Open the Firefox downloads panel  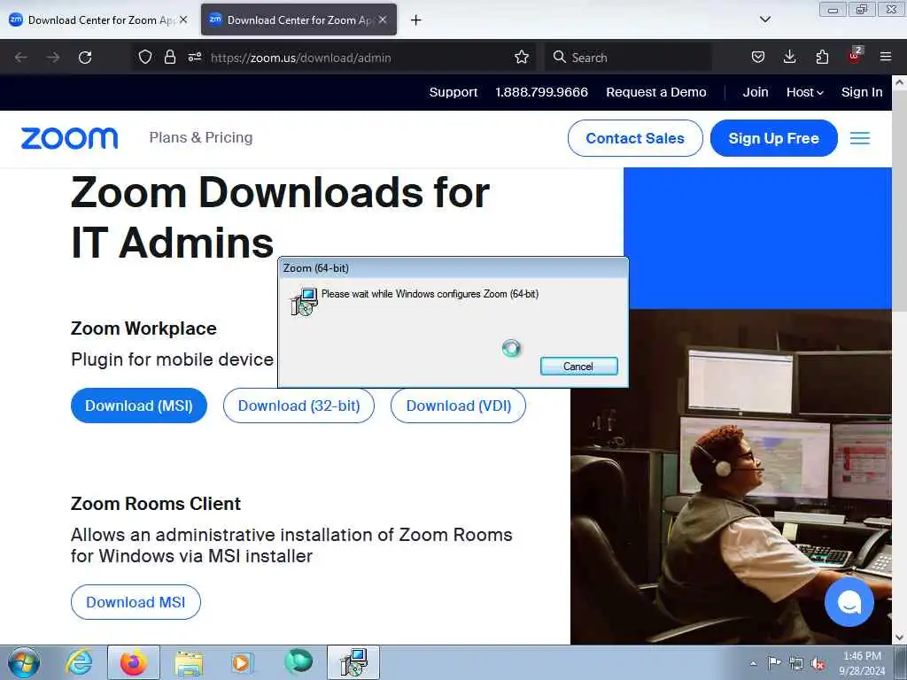[x=789, y=57]
